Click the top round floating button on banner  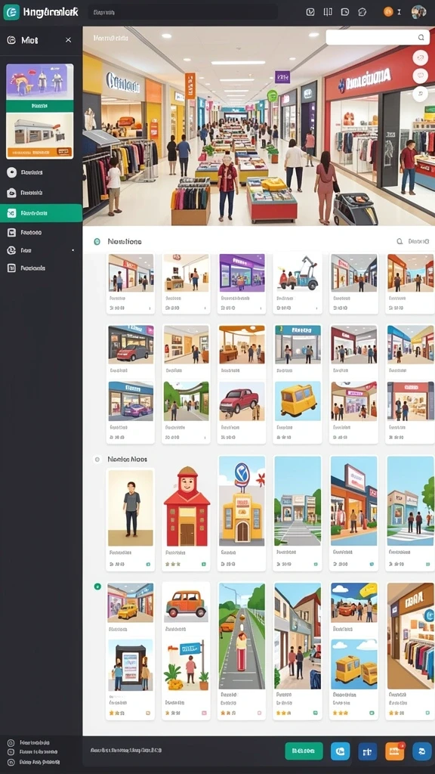[x=420, y=57]
